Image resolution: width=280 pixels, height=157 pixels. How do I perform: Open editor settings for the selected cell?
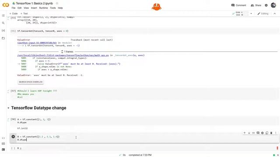coord(262,133)
